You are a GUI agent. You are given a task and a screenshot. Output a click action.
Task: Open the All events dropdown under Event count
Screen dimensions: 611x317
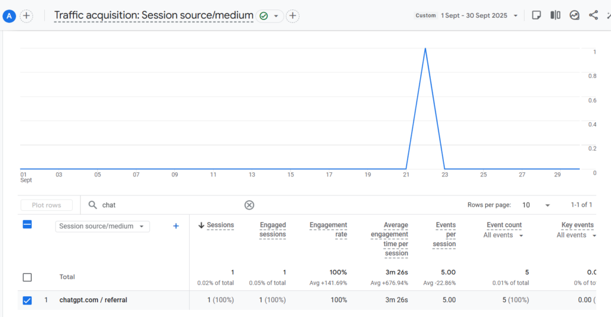point(503,235)
